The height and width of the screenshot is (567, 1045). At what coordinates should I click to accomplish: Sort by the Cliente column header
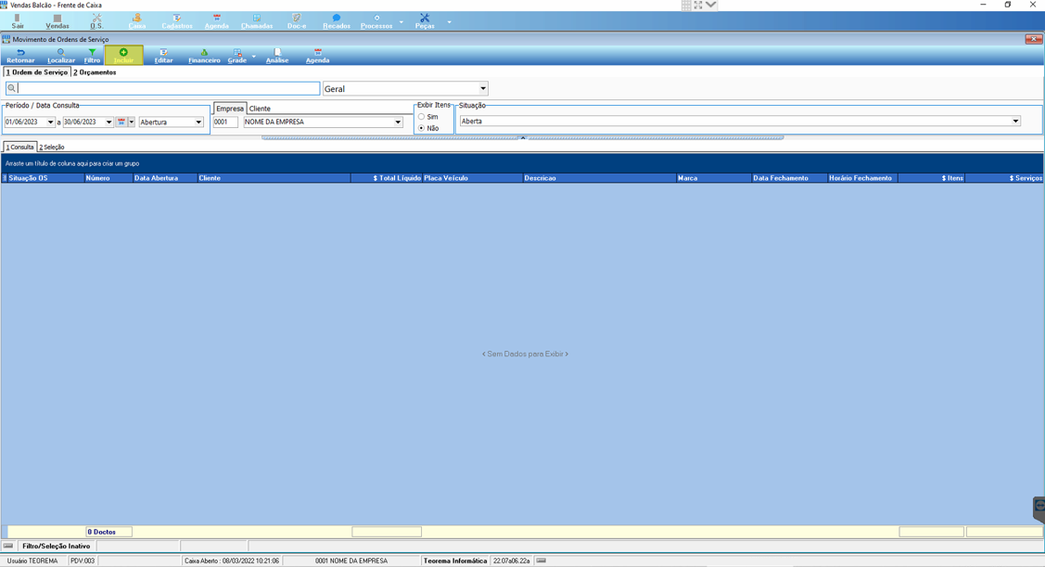[274, 178]
